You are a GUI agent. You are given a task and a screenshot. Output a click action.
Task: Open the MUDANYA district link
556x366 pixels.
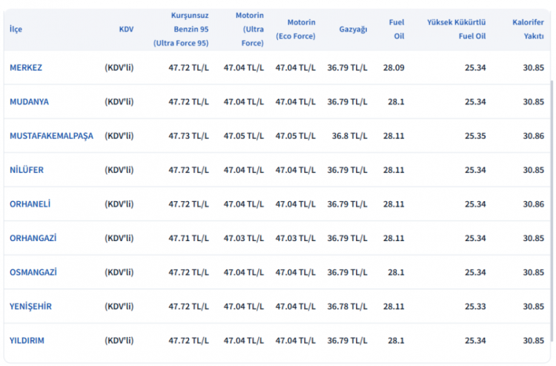pyautogui.click(x=29, y=101)
